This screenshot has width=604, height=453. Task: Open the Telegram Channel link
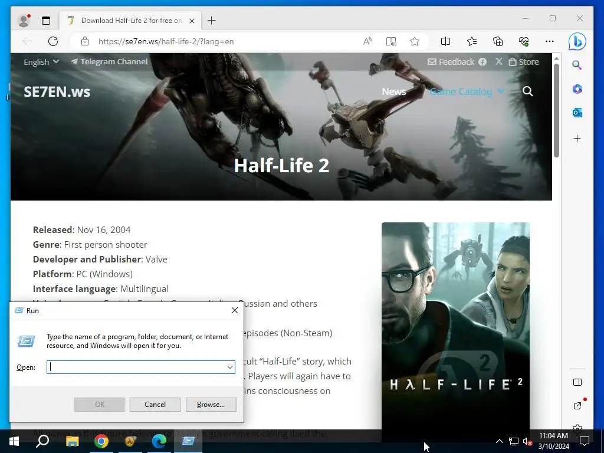[x=109, y=61]
